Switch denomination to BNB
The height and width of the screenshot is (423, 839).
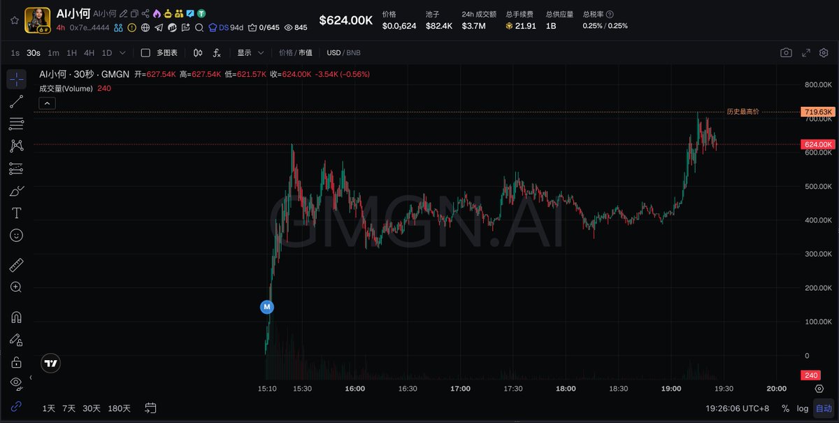354,53
